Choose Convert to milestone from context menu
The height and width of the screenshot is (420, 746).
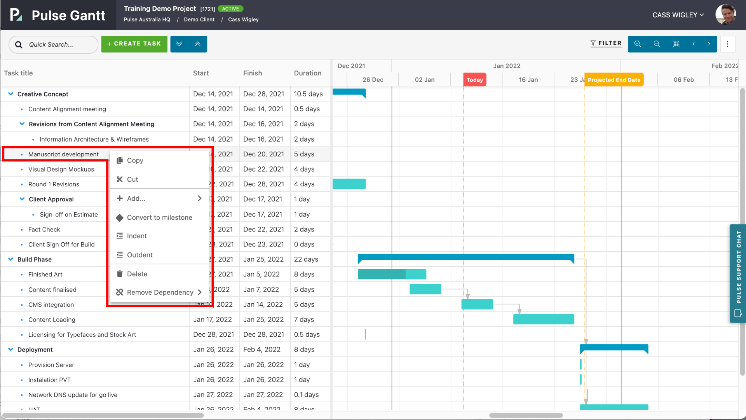click(159, 217)
